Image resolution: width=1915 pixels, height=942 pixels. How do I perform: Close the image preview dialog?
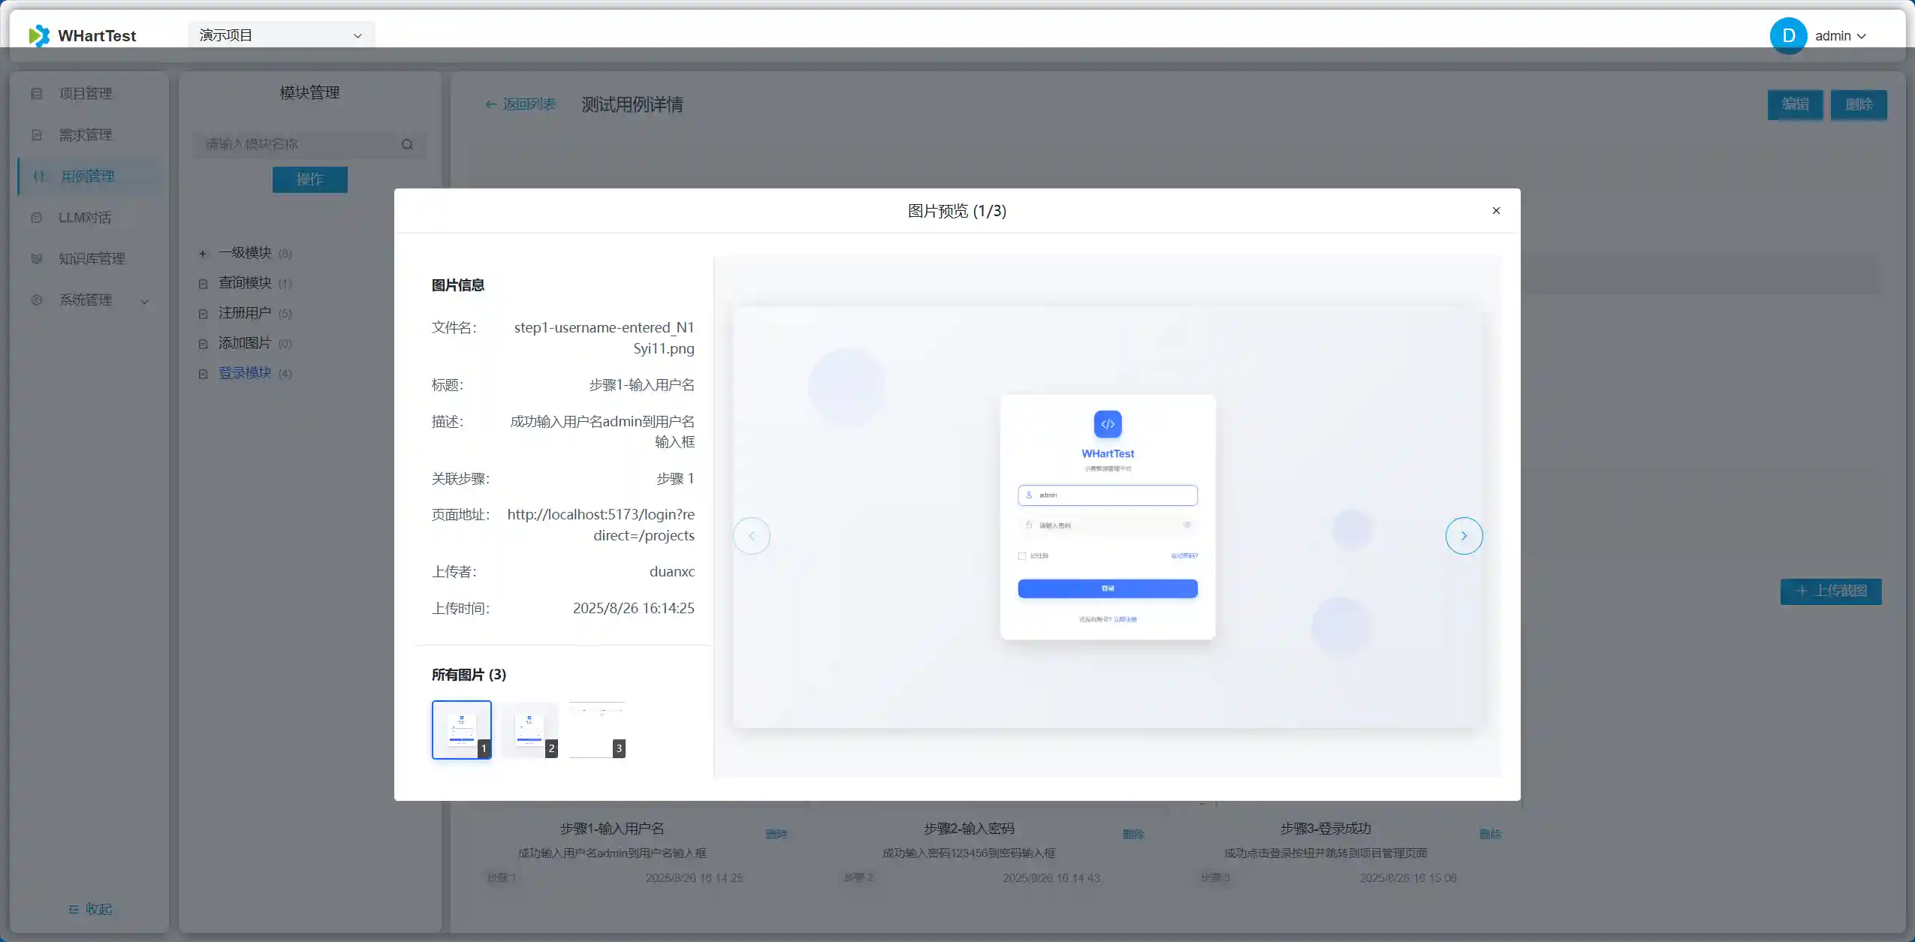click(x=1496, y=211)
